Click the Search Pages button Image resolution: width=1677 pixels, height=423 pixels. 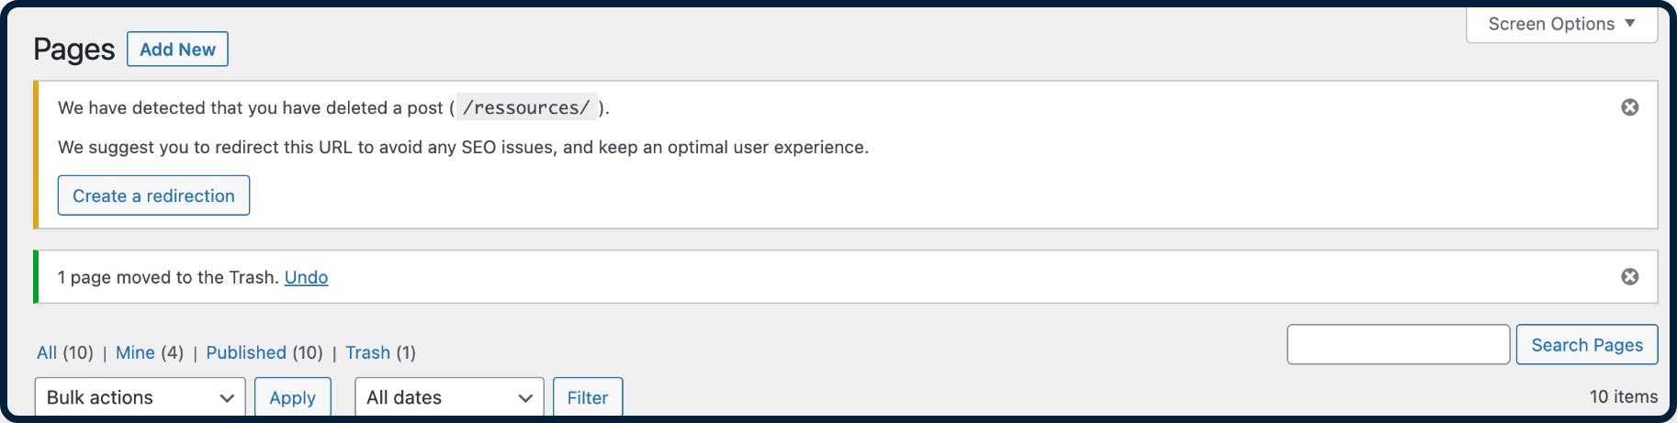click(x=1587, y=345)
